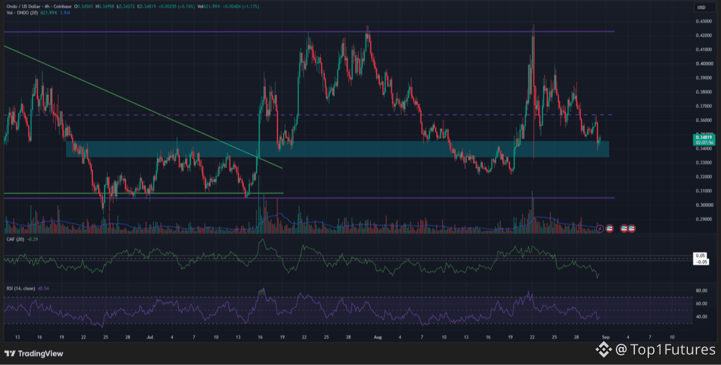Click the 0.29000 price axis label
Image resolution: width=721 pixels, height=365 pixels.
coord(703,219)
